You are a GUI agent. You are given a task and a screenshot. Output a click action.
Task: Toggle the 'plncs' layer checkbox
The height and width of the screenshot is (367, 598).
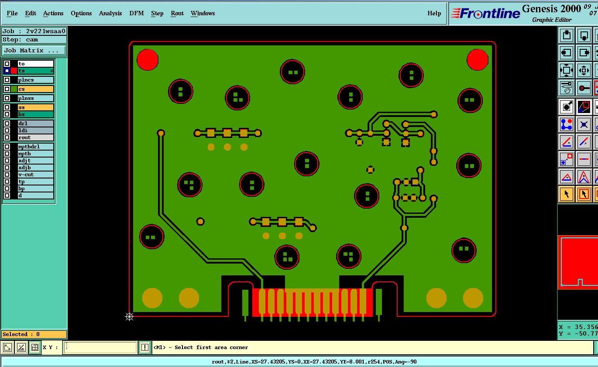7,80
